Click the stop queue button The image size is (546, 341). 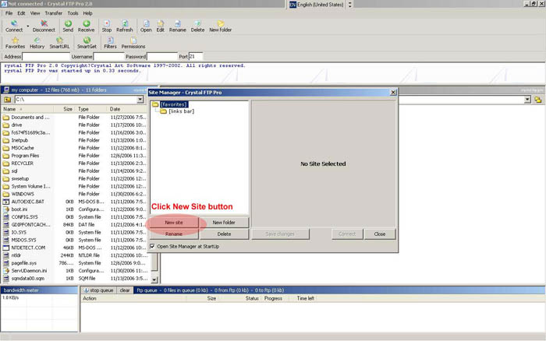tap(98, 290)
